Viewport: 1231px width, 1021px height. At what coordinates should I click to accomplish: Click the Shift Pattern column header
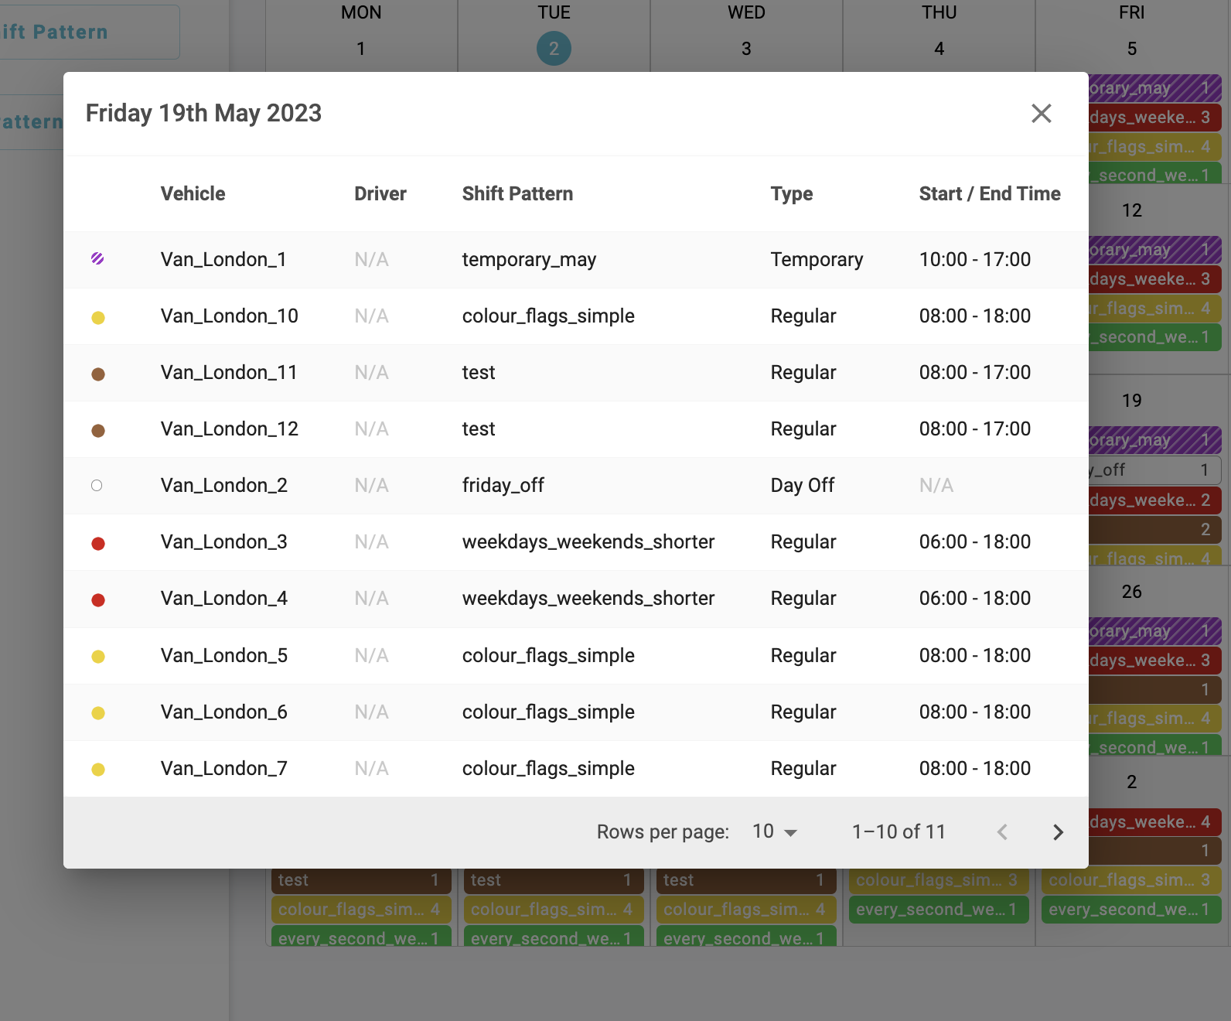click(517, 194)
